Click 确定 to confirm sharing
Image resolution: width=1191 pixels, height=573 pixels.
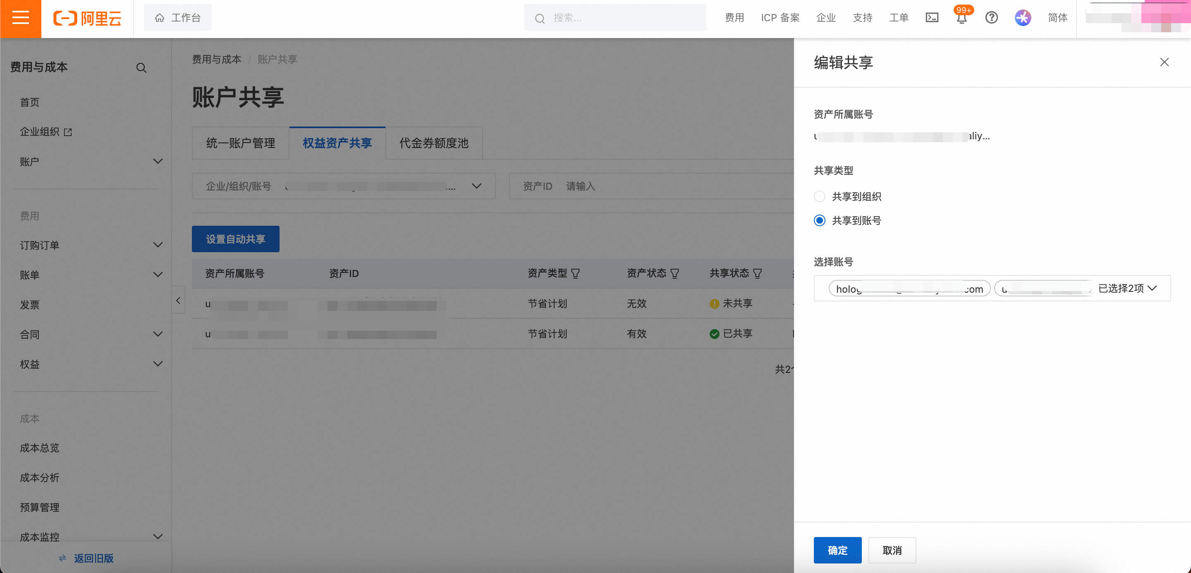(837, 550)
